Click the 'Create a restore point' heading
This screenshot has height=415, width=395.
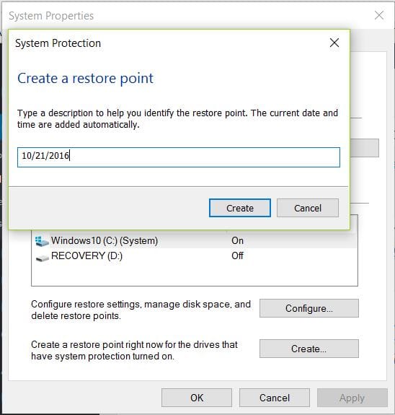(x=85, y=79)
